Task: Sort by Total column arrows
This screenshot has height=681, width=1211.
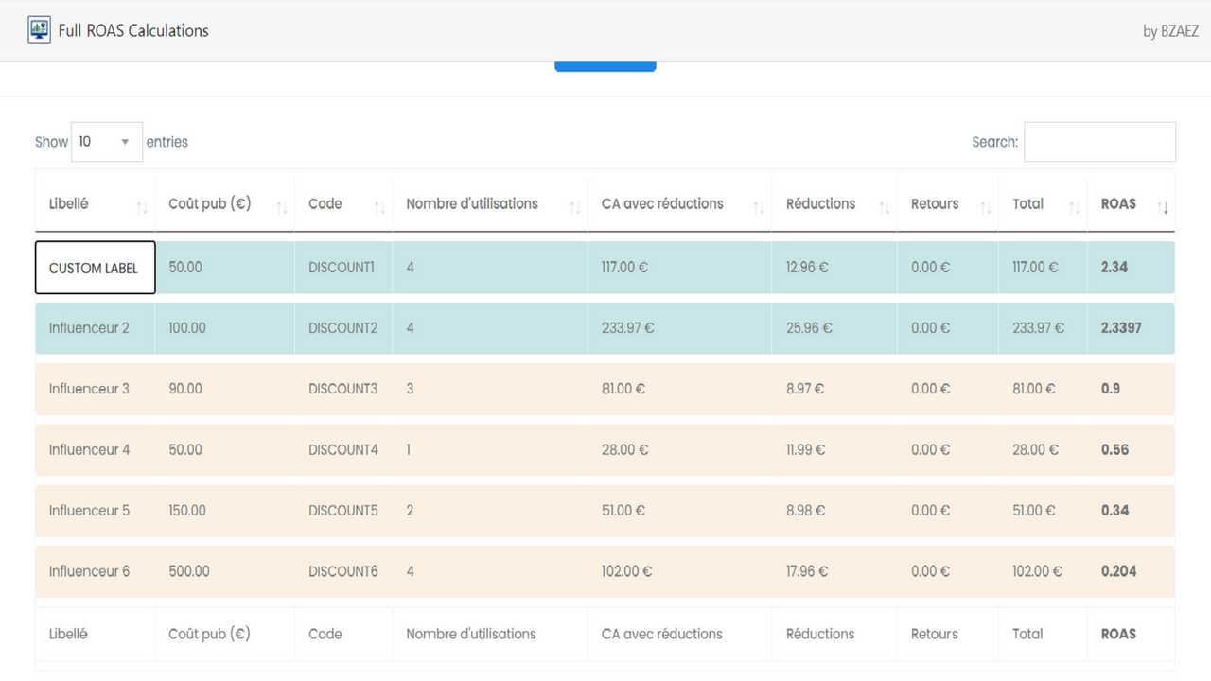Action: point(1074,208)
